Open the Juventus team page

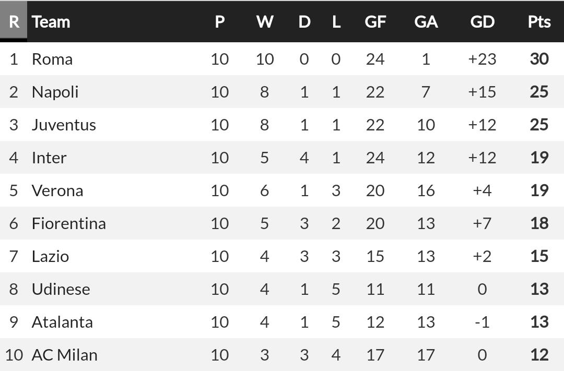point(64,125)
